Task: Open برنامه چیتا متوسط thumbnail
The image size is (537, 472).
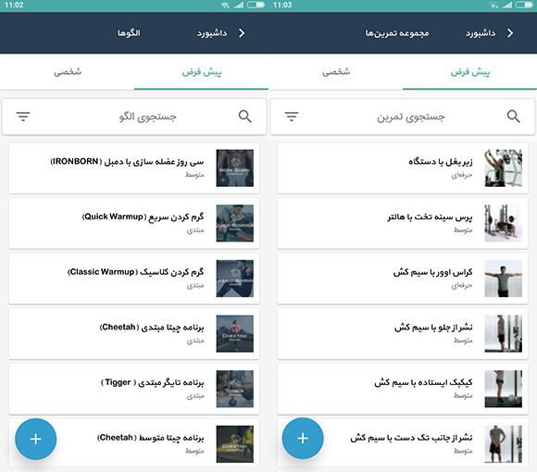Action: click(x=235, y=444)
